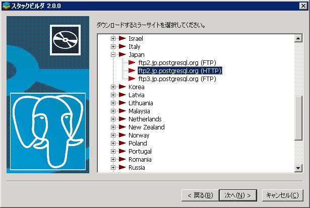Click the red flag icon beside Korea

coord(122,87)
